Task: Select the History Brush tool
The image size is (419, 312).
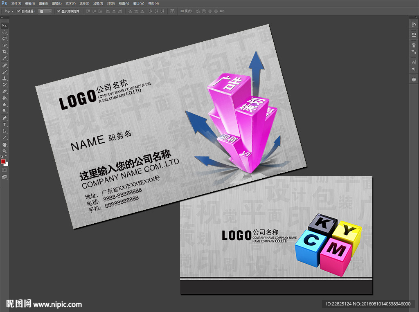Action: (x=5, y=85)
